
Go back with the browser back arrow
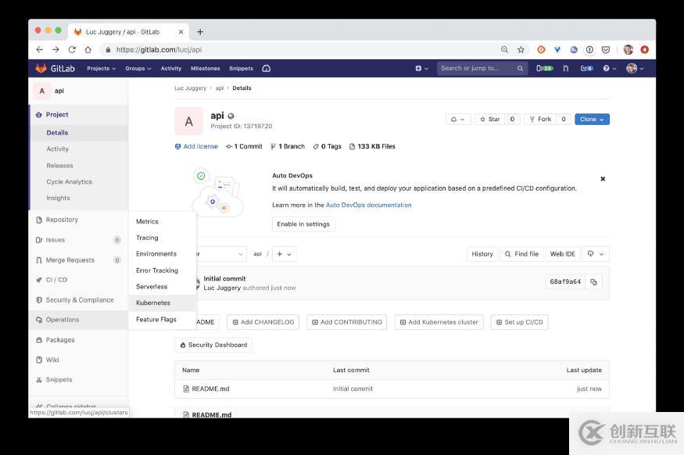40,50
